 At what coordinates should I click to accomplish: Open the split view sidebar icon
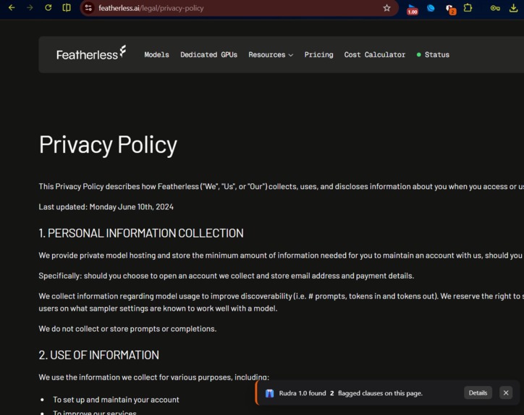tap(67, 8)
